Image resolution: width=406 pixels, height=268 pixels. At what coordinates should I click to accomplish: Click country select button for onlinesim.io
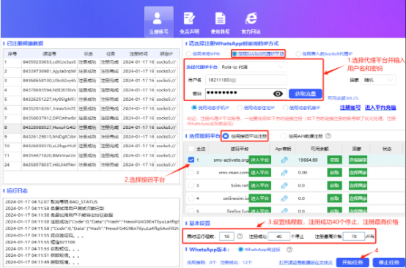358,198
